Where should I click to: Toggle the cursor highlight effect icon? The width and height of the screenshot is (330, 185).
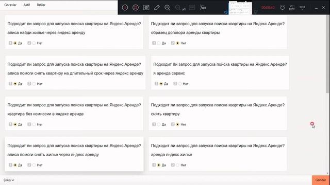point(203,8)
